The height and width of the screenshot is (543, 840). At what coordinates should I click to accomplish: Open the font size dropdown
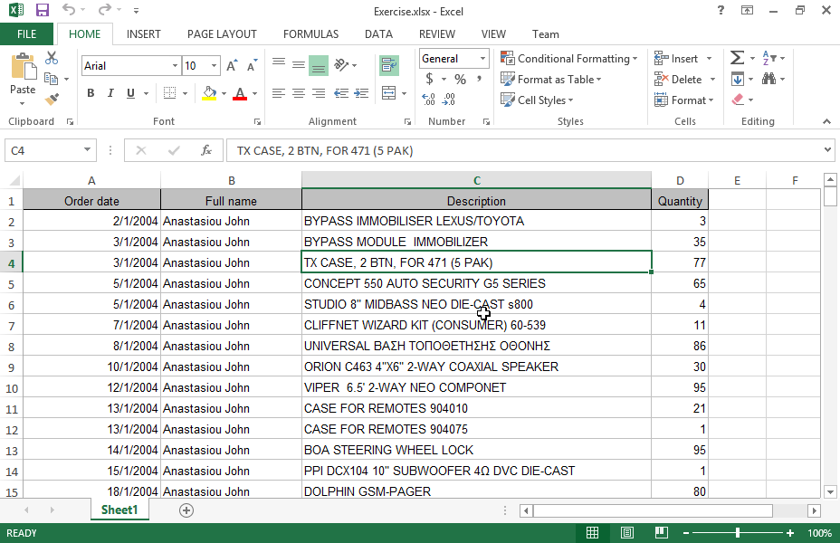click(214, 66)
